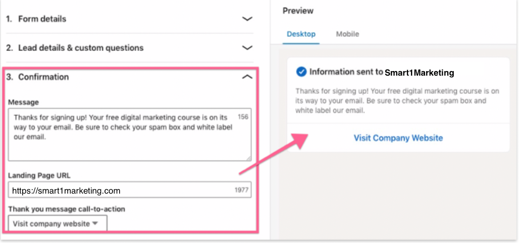Click the URL character counter 1977
This screenshot has width=521, height=243.
242,191
